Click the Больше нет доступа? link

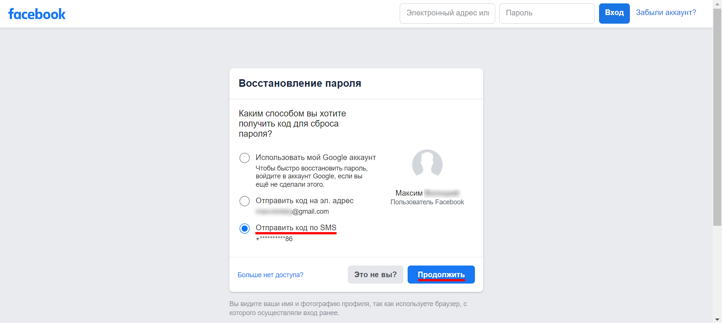coord(270,275)
